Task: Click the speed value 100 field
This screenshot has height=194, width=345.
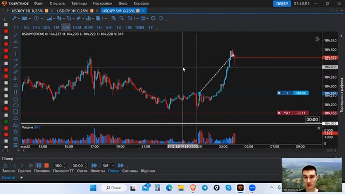Action: 58,165
